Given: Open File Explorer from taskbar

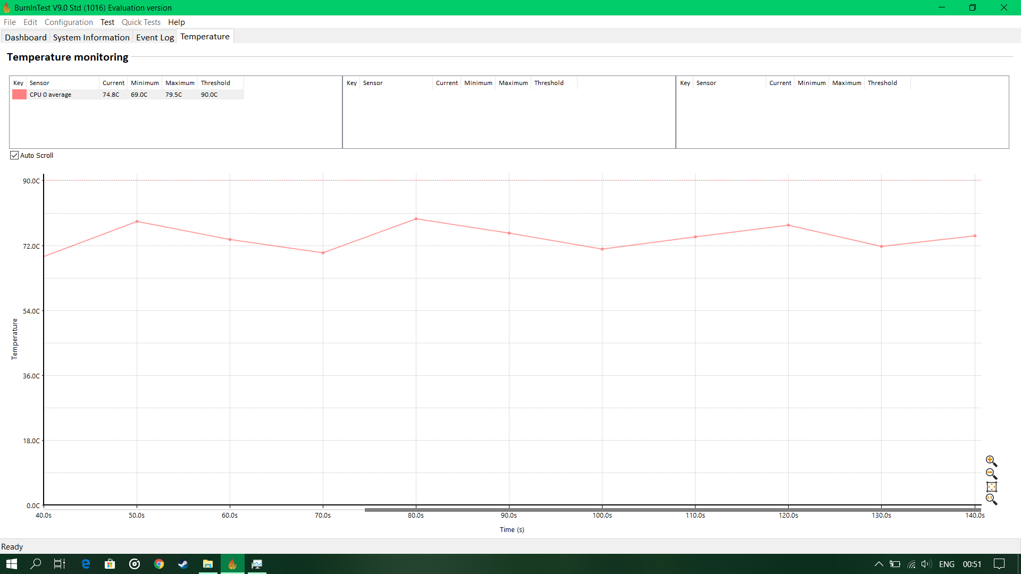Looking at the screenshot, I should click(208, 564).
